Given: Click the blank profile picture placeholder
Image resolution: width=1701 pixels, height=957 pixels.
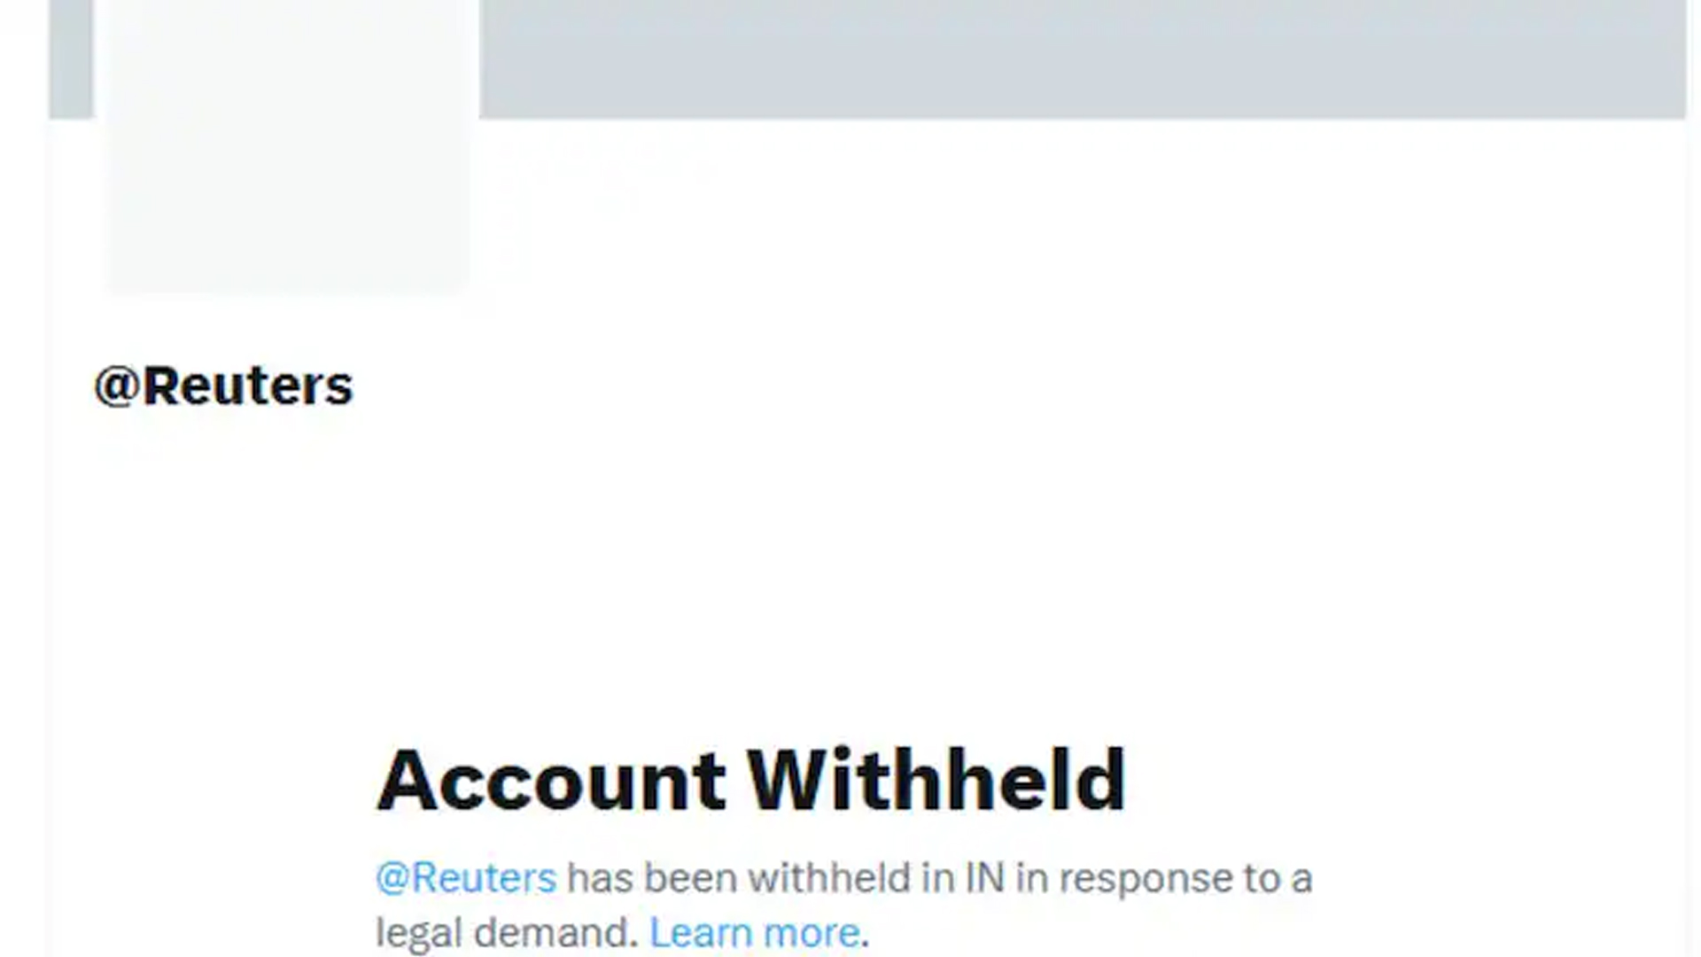Looking at the screenshot, I should click(286, 145).
